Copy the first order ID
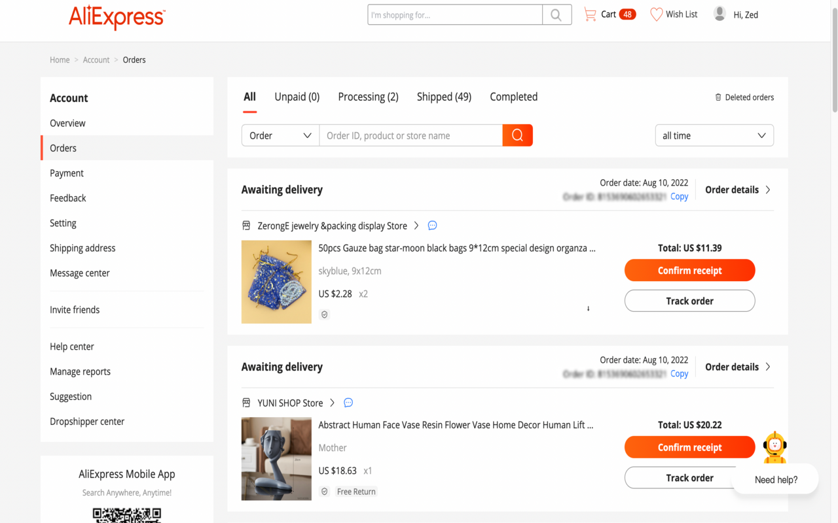This screenshot has width=838, height=523. 679,196
